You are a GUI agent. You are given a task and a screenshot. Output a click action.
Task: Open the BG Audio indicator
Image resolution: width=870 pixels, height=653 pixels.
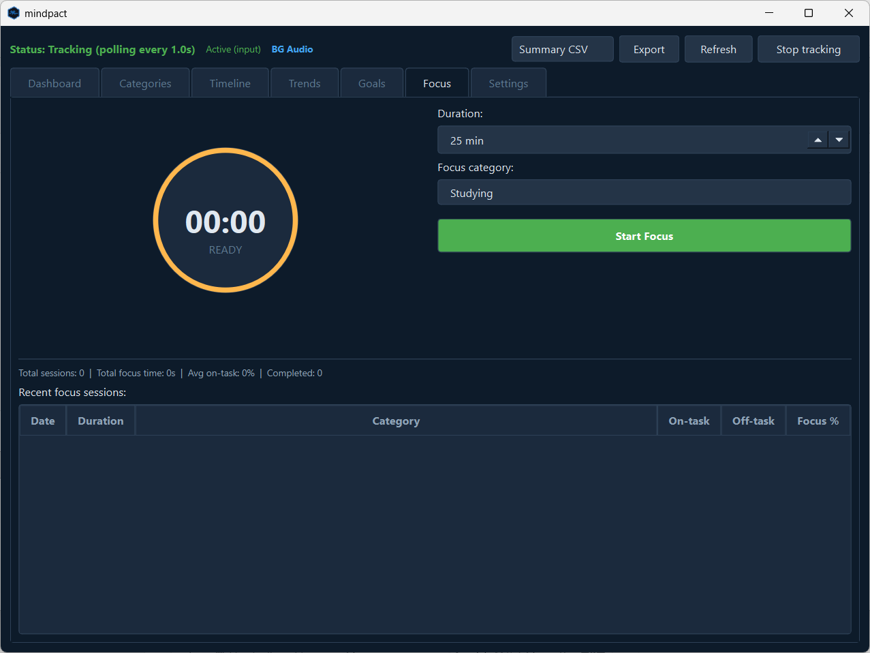coord(292,49)
